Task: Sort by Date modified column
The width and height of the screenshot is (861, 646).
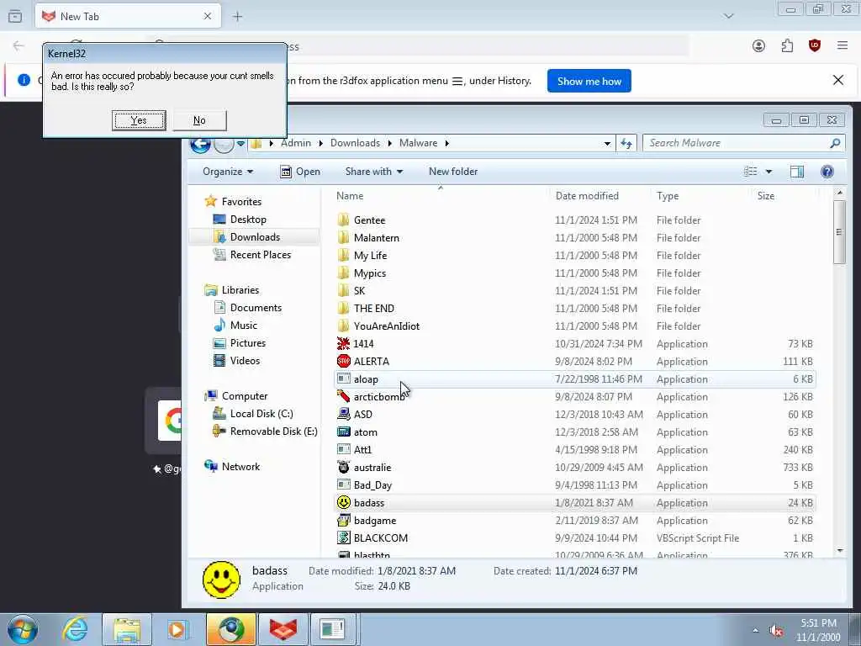Action: click(x=600, y=195)
